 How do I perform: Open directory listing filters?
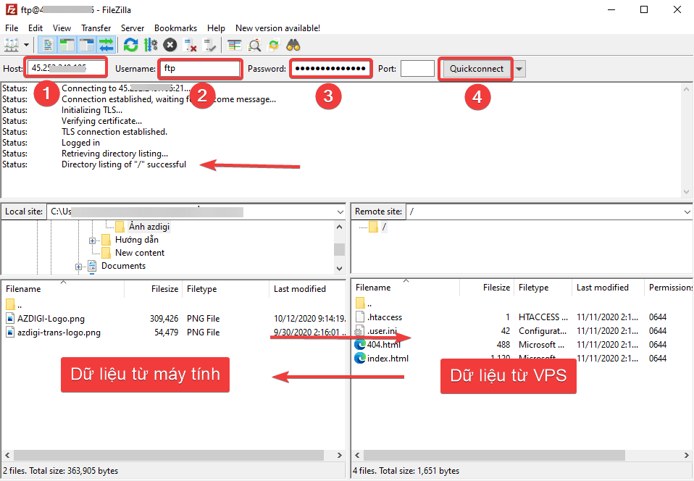click(254, 44)
